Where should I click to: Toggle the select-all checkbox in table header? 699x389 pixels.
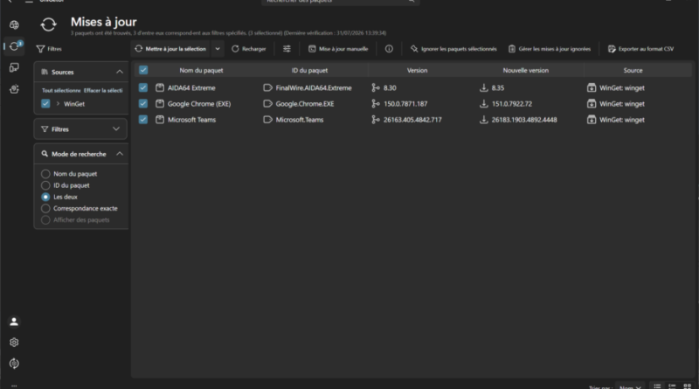pyautogui.click(x=143, y=70)
